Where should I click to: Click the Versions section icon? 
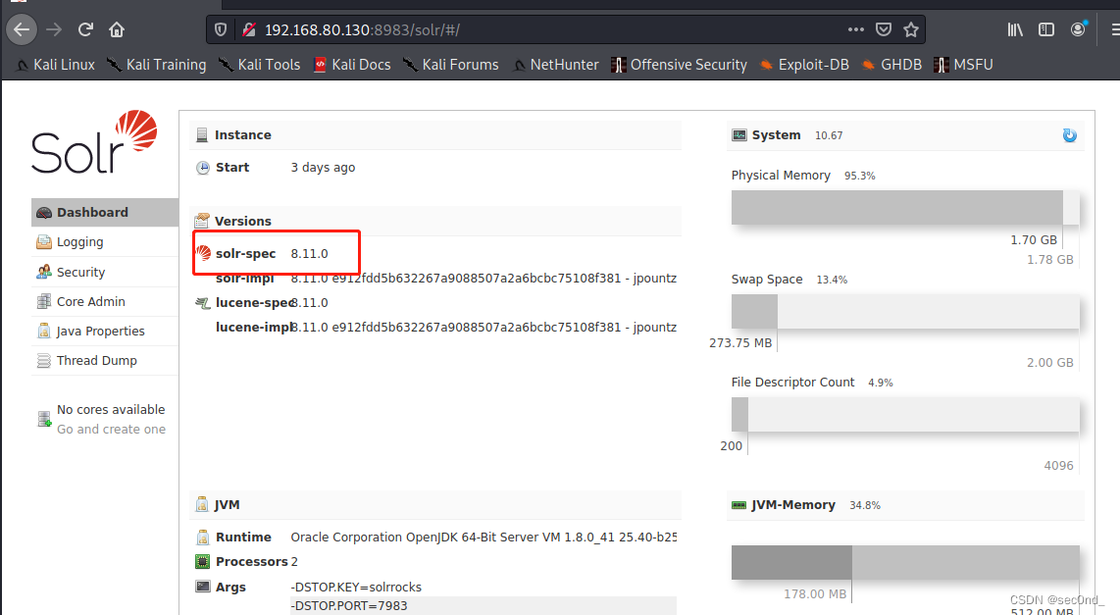point(202,221)
